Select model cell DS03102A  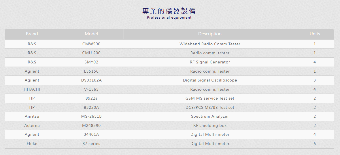click(91, 80)
